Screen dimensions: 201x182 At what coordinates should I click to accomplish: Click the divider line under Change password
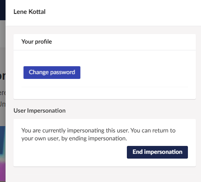click(105, 87)
